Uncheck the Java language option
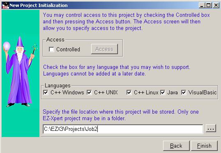 tap(163, 92)
